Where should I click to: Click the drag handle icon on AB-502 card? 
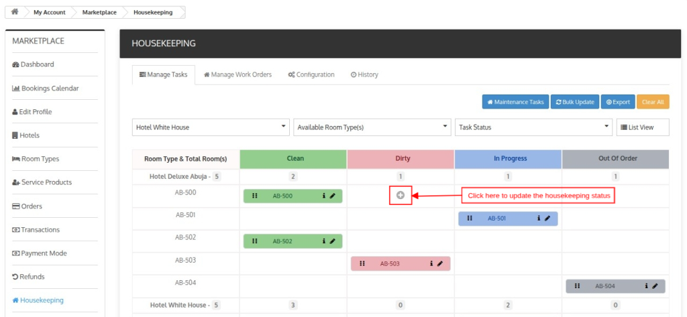tap(255, 241)
